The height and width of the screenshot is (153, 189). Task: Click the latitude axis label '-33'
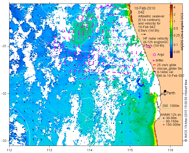click(x=4, y=141)
